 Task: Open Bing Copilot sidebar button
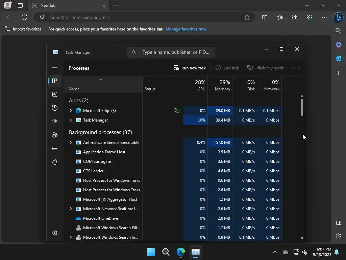pos(338,17)
